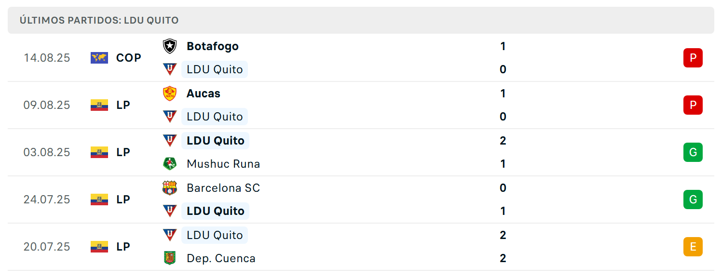The width and height of the screenshot is (722, 279).
Task: Click Ecuador flag beside 09.08.25 match
Action: click(x=99, y=105)
